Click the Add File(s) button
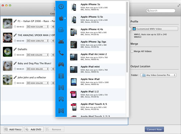The image size is (181, 134). click(13, 129)
